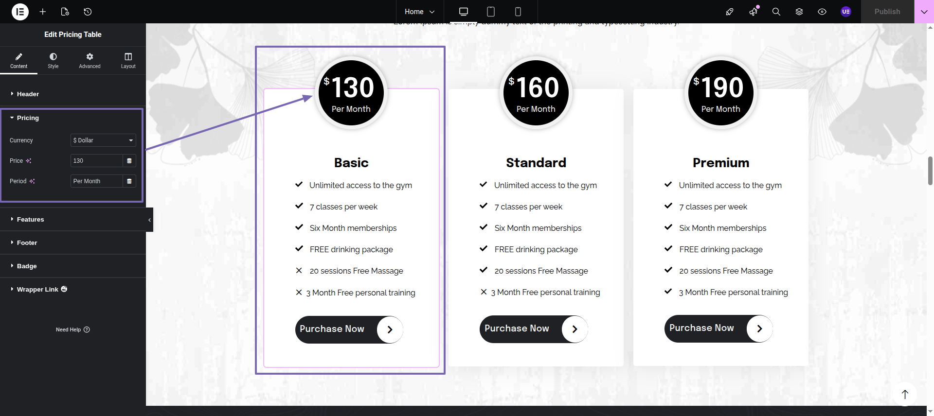Switch to mobile device view

click(x=518, y=12)
